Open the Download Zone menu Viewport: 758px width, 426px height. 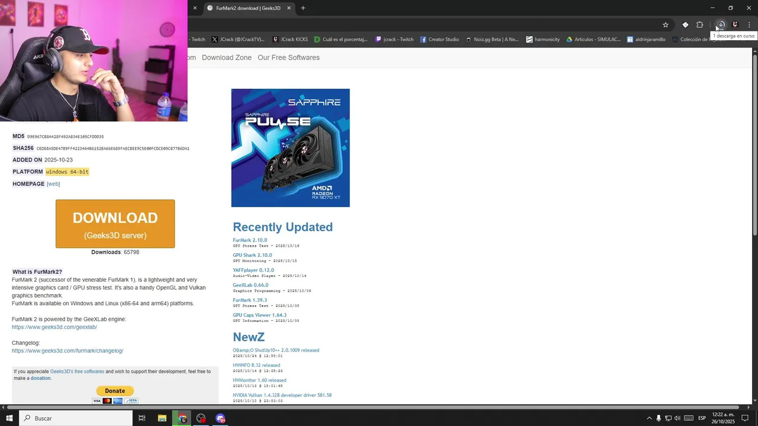[227, 57]
